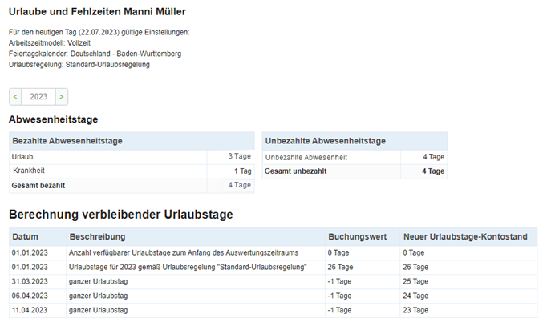This screenshot has height=318, width=543.
Task: Click the '1 Tag' value for Krankheit
Action: tap(242, 171)
